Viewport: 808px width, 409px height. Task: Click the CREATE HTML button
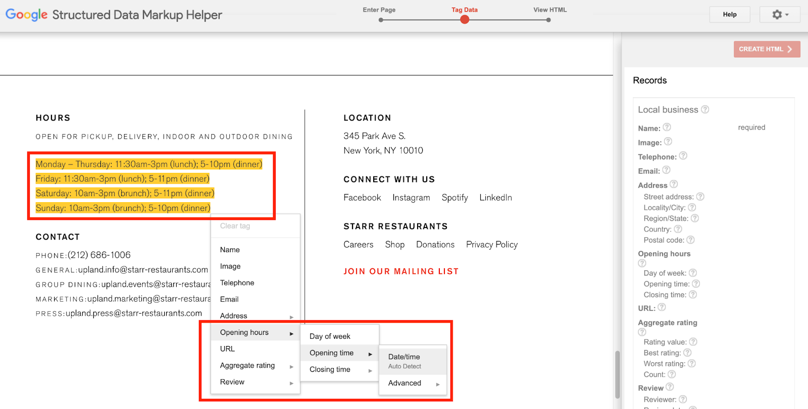767,49
